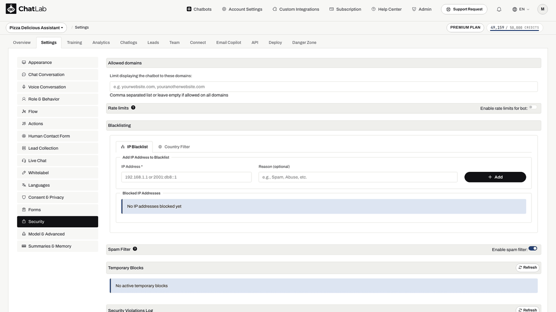Click the Spam Filter help icon

point(135,249)
